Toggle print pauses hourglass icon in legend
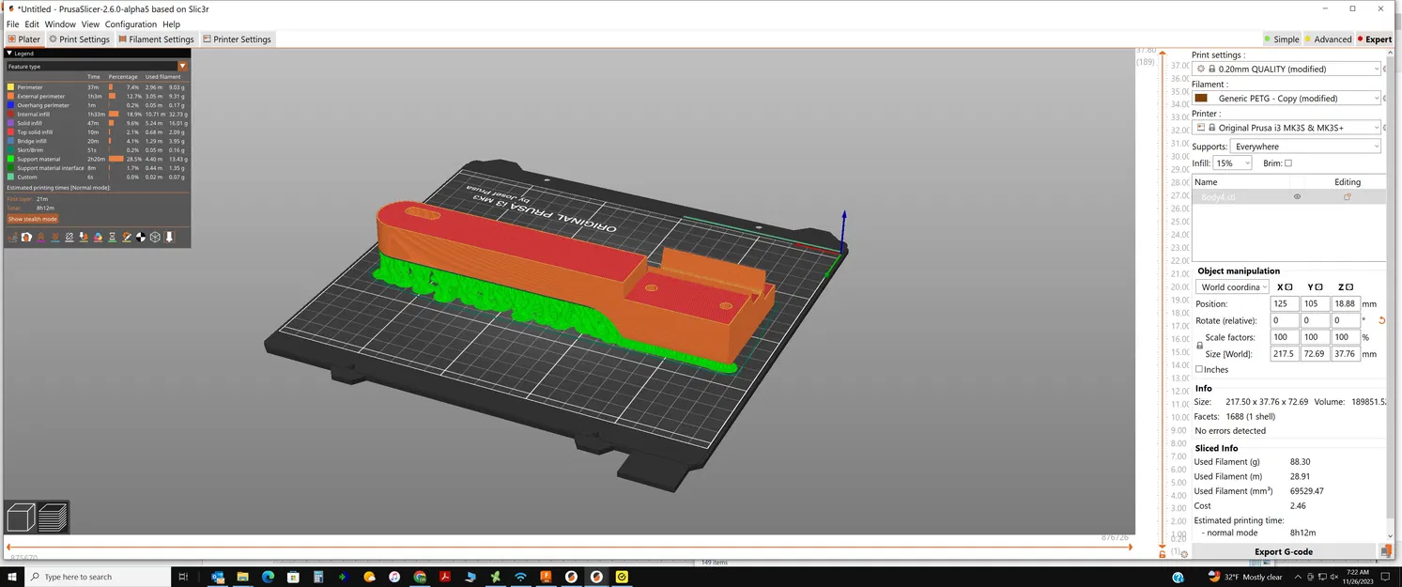Image resolution: width=1402 pixels, height=587 pixels. click(x=113, y=238)
